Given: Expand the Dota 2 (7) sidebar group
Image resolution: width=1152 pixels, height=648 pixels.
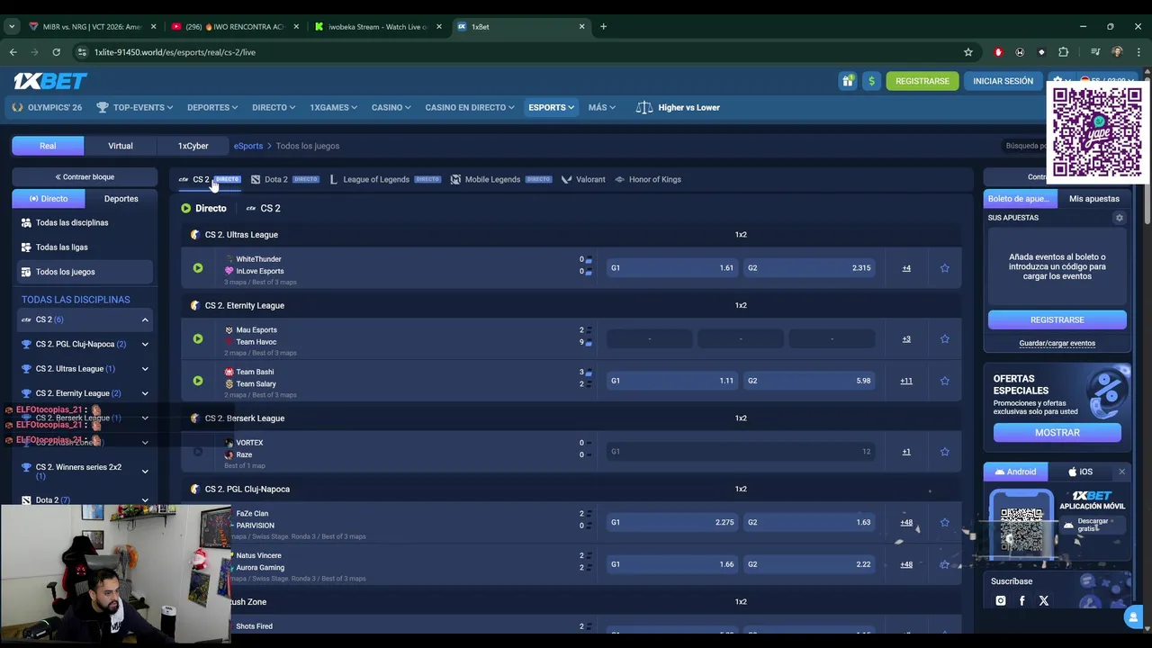Looking at the screenshot, I should coord(145,500).
